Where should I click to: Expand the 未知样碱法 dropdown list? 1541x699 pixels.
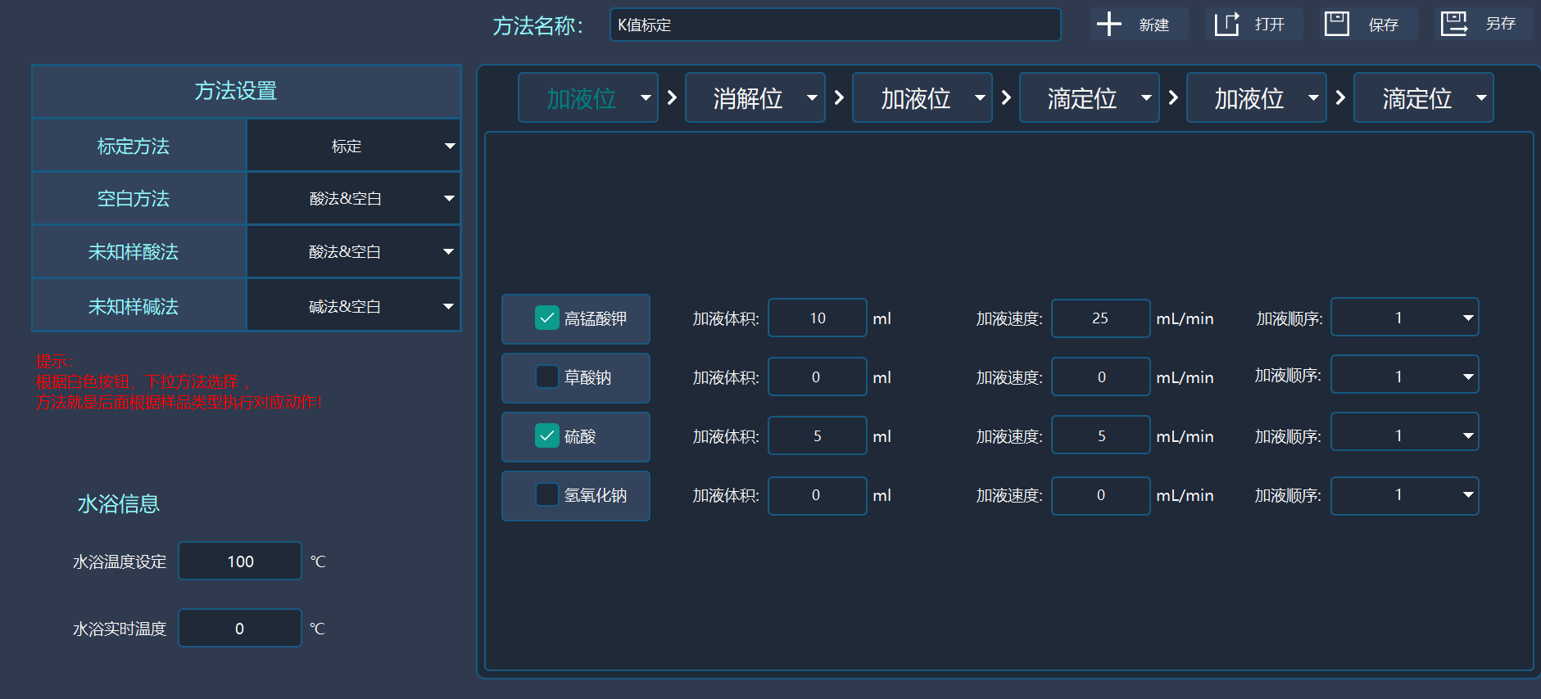[x=353, y=306]
